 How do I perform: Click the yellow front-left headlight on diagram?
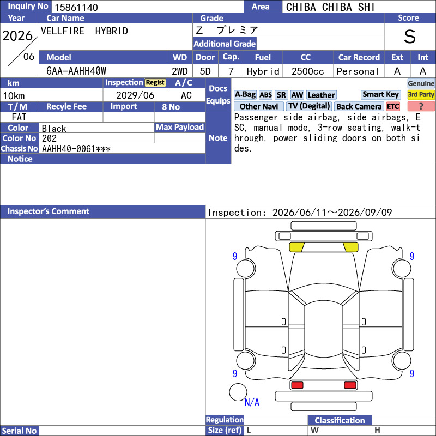click(296, 247)
